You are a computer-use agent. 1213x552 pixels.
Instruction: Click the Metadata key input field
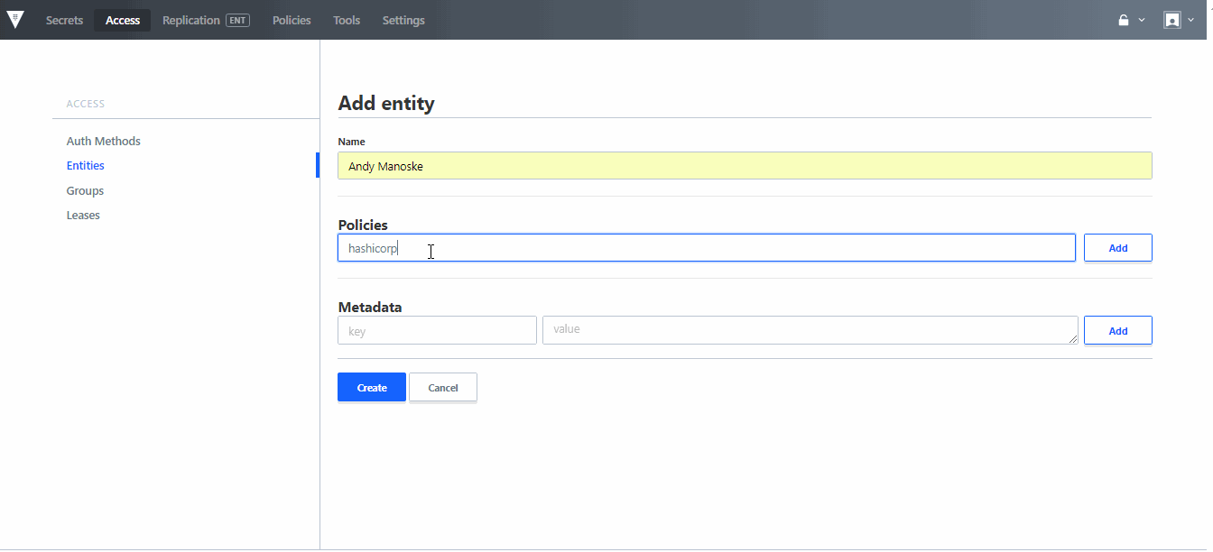pyautogui.click(x=437, y=331)
